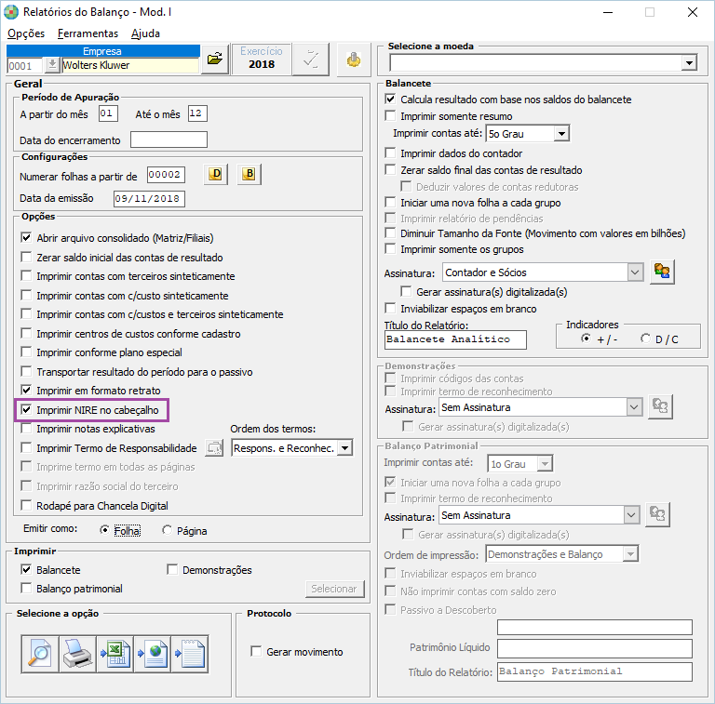Export the report to Excel icon

(115, 654)
